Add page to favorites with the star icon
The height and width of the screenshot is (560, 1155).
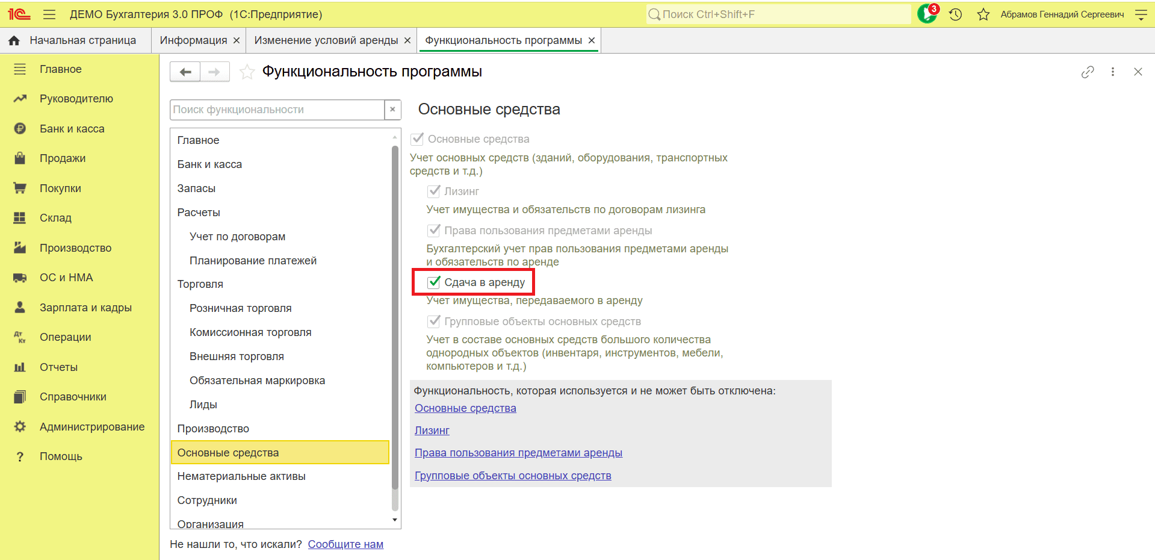[247, 72]
